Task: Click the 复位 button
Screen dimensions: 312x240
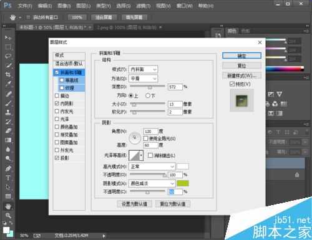Action: point(241,65)
